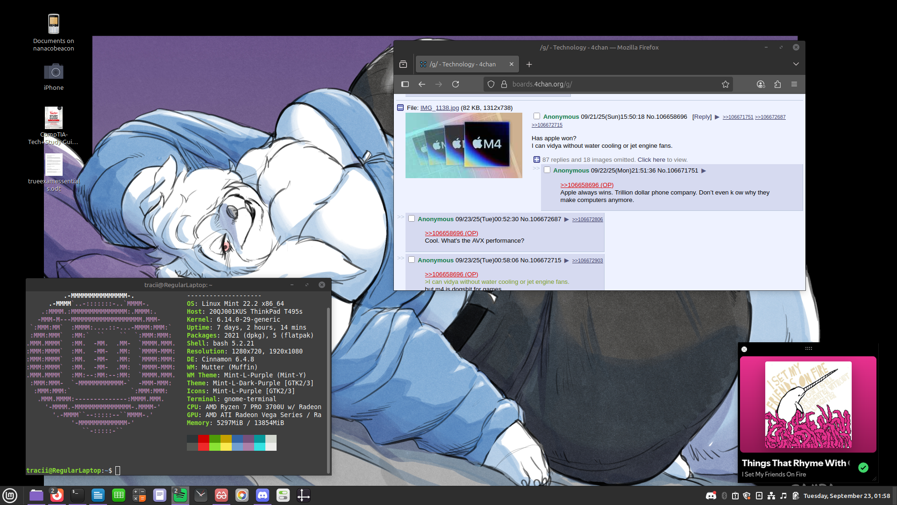This screenshot has width=897, height=505.
Task: Expand the Apple M4 chip thumbnail
Action: [464, 145]
